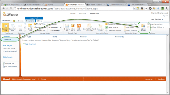Go to Outlook in top navigation

click(83, 13)
